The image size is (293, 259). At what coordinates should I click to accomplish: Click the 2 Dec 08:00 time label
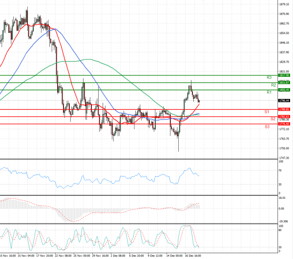[118, 256]
